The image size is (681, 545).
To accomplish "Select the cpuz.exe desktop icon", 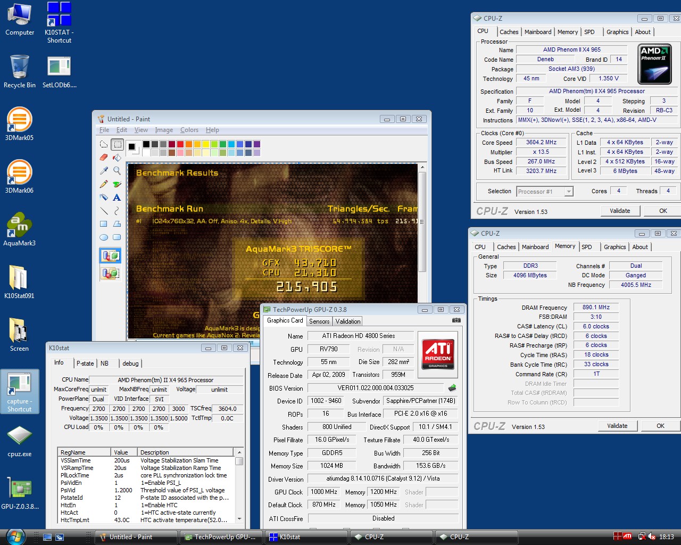I will pos(19,441).
